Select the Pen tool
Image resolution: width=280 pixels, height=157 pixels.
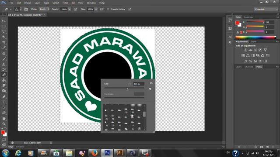(x=4, y=97)
